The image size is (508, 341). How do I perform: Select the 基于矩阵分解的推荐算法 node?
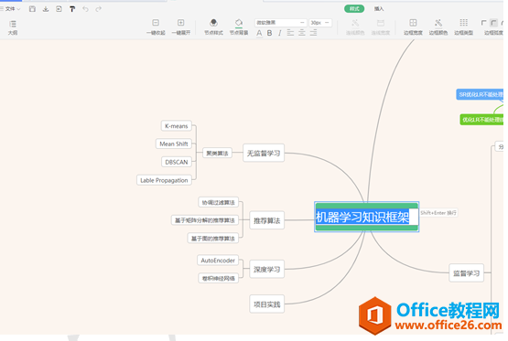[205, 220]
